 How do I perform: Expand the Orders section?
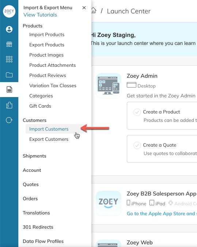(x=30, y=198)
